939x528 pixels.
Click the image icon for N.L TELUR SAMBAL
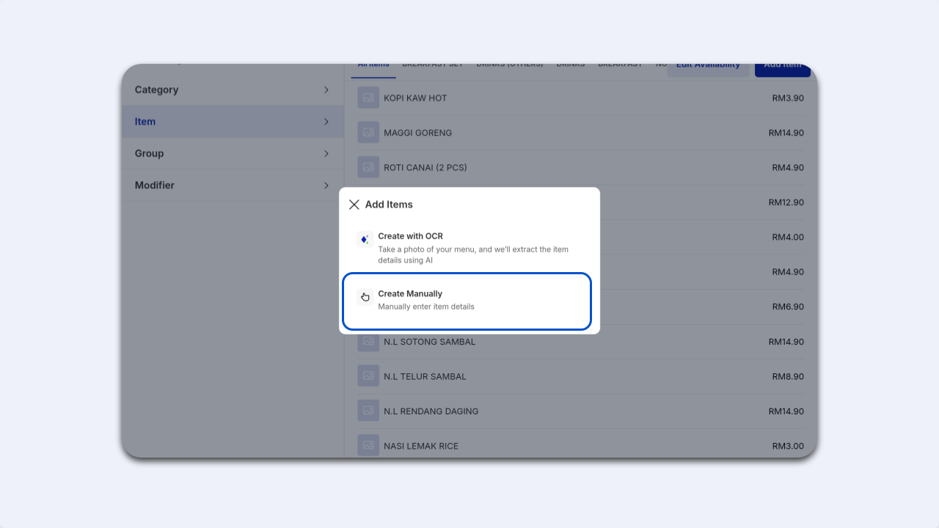point(368,376)
